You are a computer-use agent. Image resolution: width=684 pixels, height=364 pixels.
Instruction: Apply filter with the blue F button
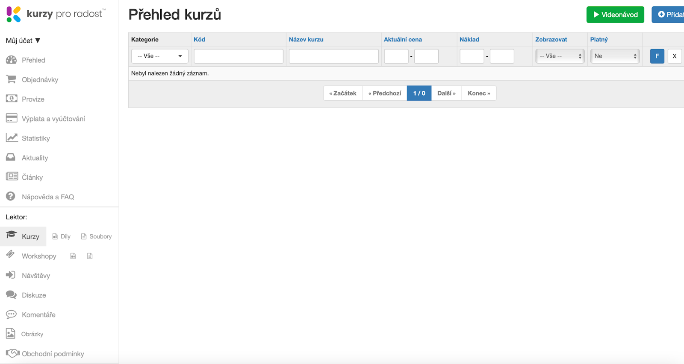[x=657, y=56]
